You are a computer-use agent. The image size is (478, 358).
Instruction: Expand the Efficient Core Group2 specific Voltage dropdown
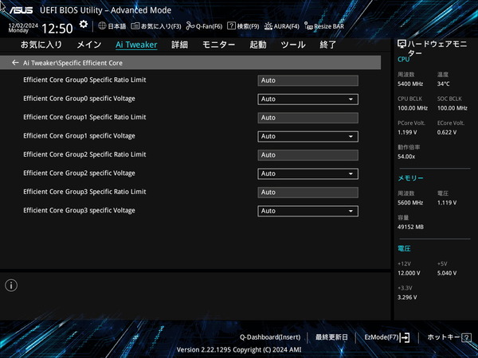point(308,173)
